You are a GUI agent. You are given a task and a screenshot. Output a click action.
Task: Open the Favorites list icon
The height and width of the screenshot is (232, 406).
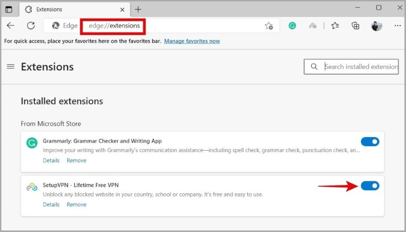tap(335, 26)
